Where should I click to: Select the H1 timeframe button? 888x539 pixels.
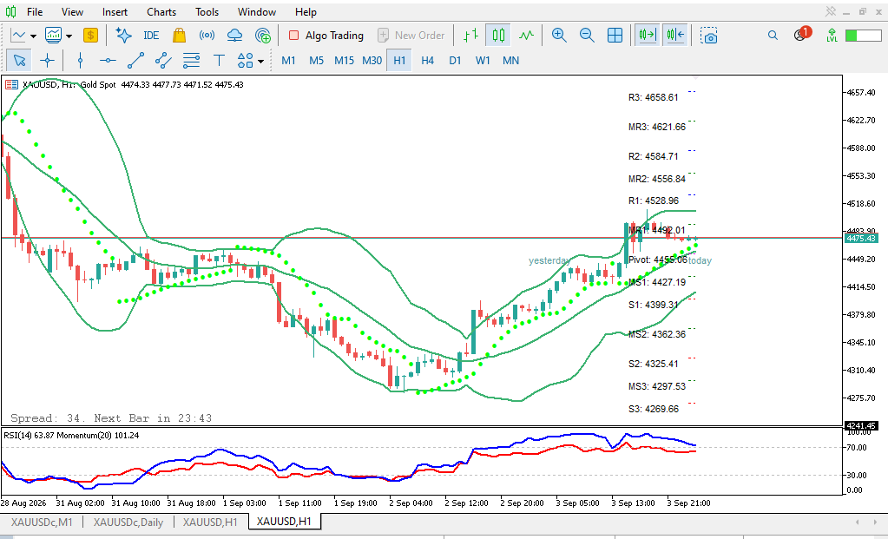[x=399, y=60]
